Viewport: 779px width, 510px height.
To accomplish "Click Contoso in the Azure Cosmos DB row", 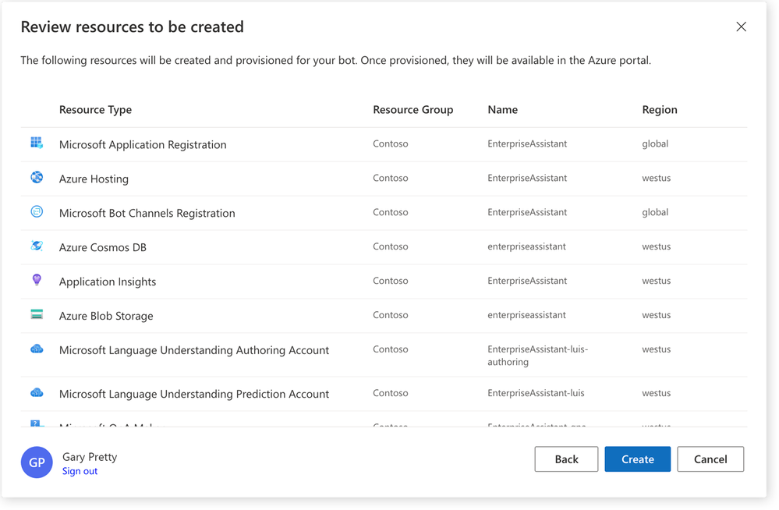I will click(391, 246).
